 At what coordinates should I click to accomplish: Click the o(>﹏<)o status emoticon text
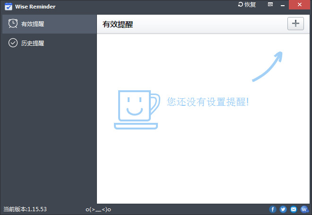pos(98,209)
